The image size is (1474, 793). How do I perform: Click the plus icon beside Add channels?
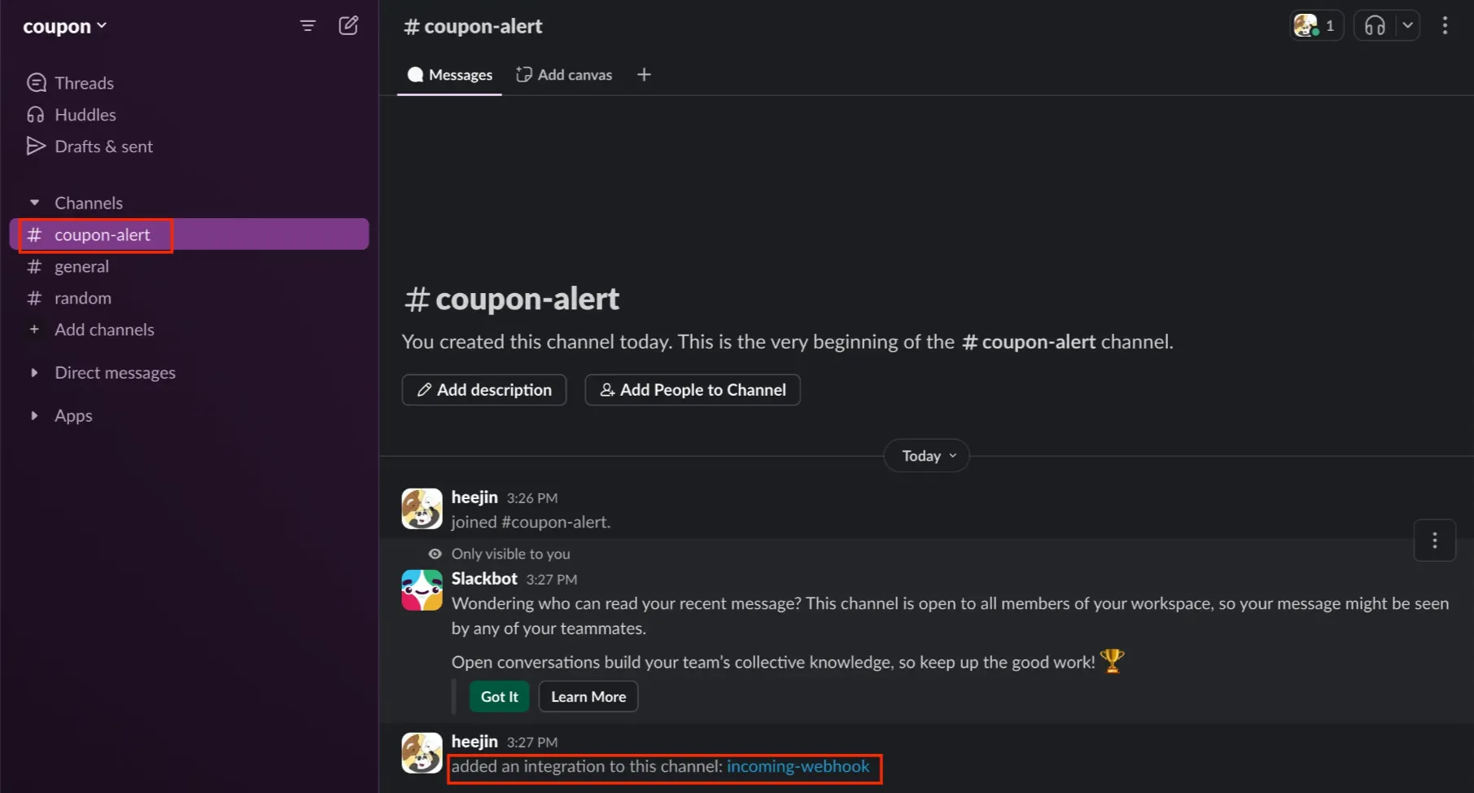[x=34, y=330]
